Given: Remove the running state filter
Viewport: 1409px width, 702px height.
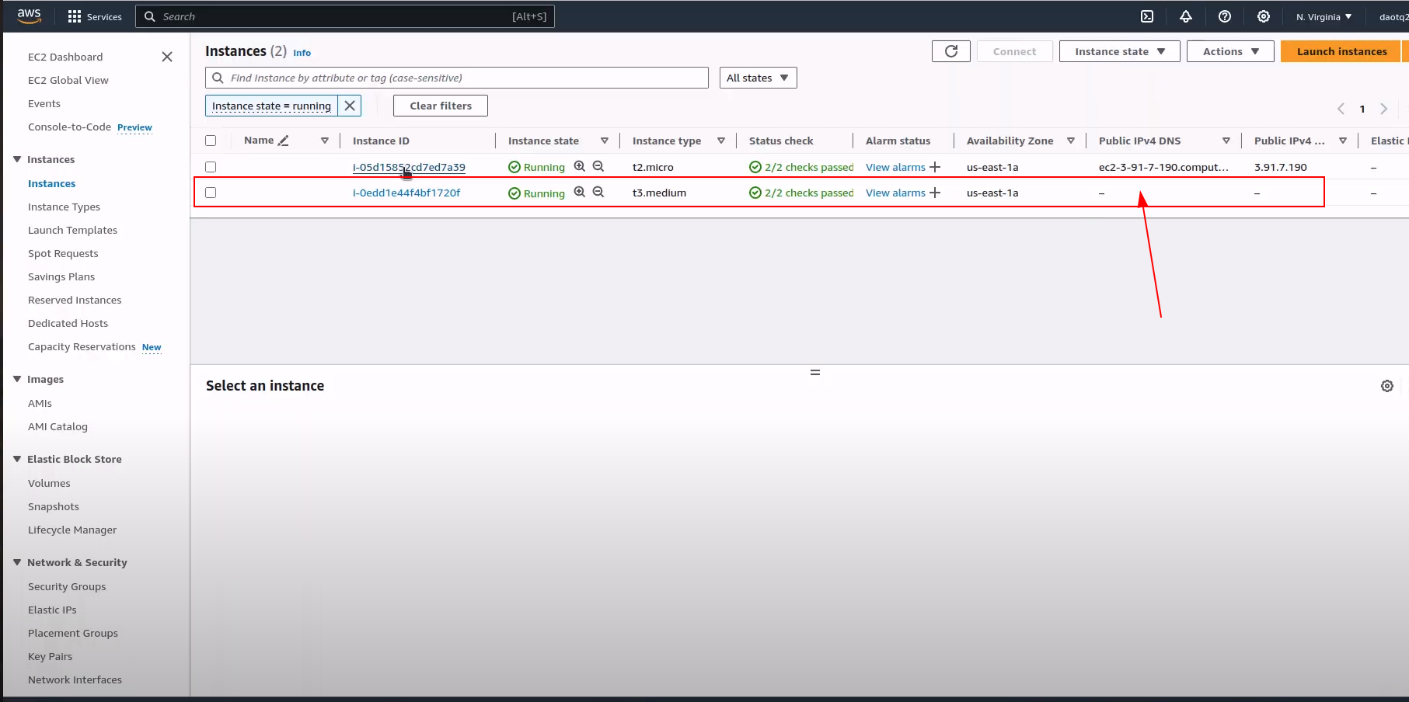Looking at the screenshot, I should pos(350,106).
